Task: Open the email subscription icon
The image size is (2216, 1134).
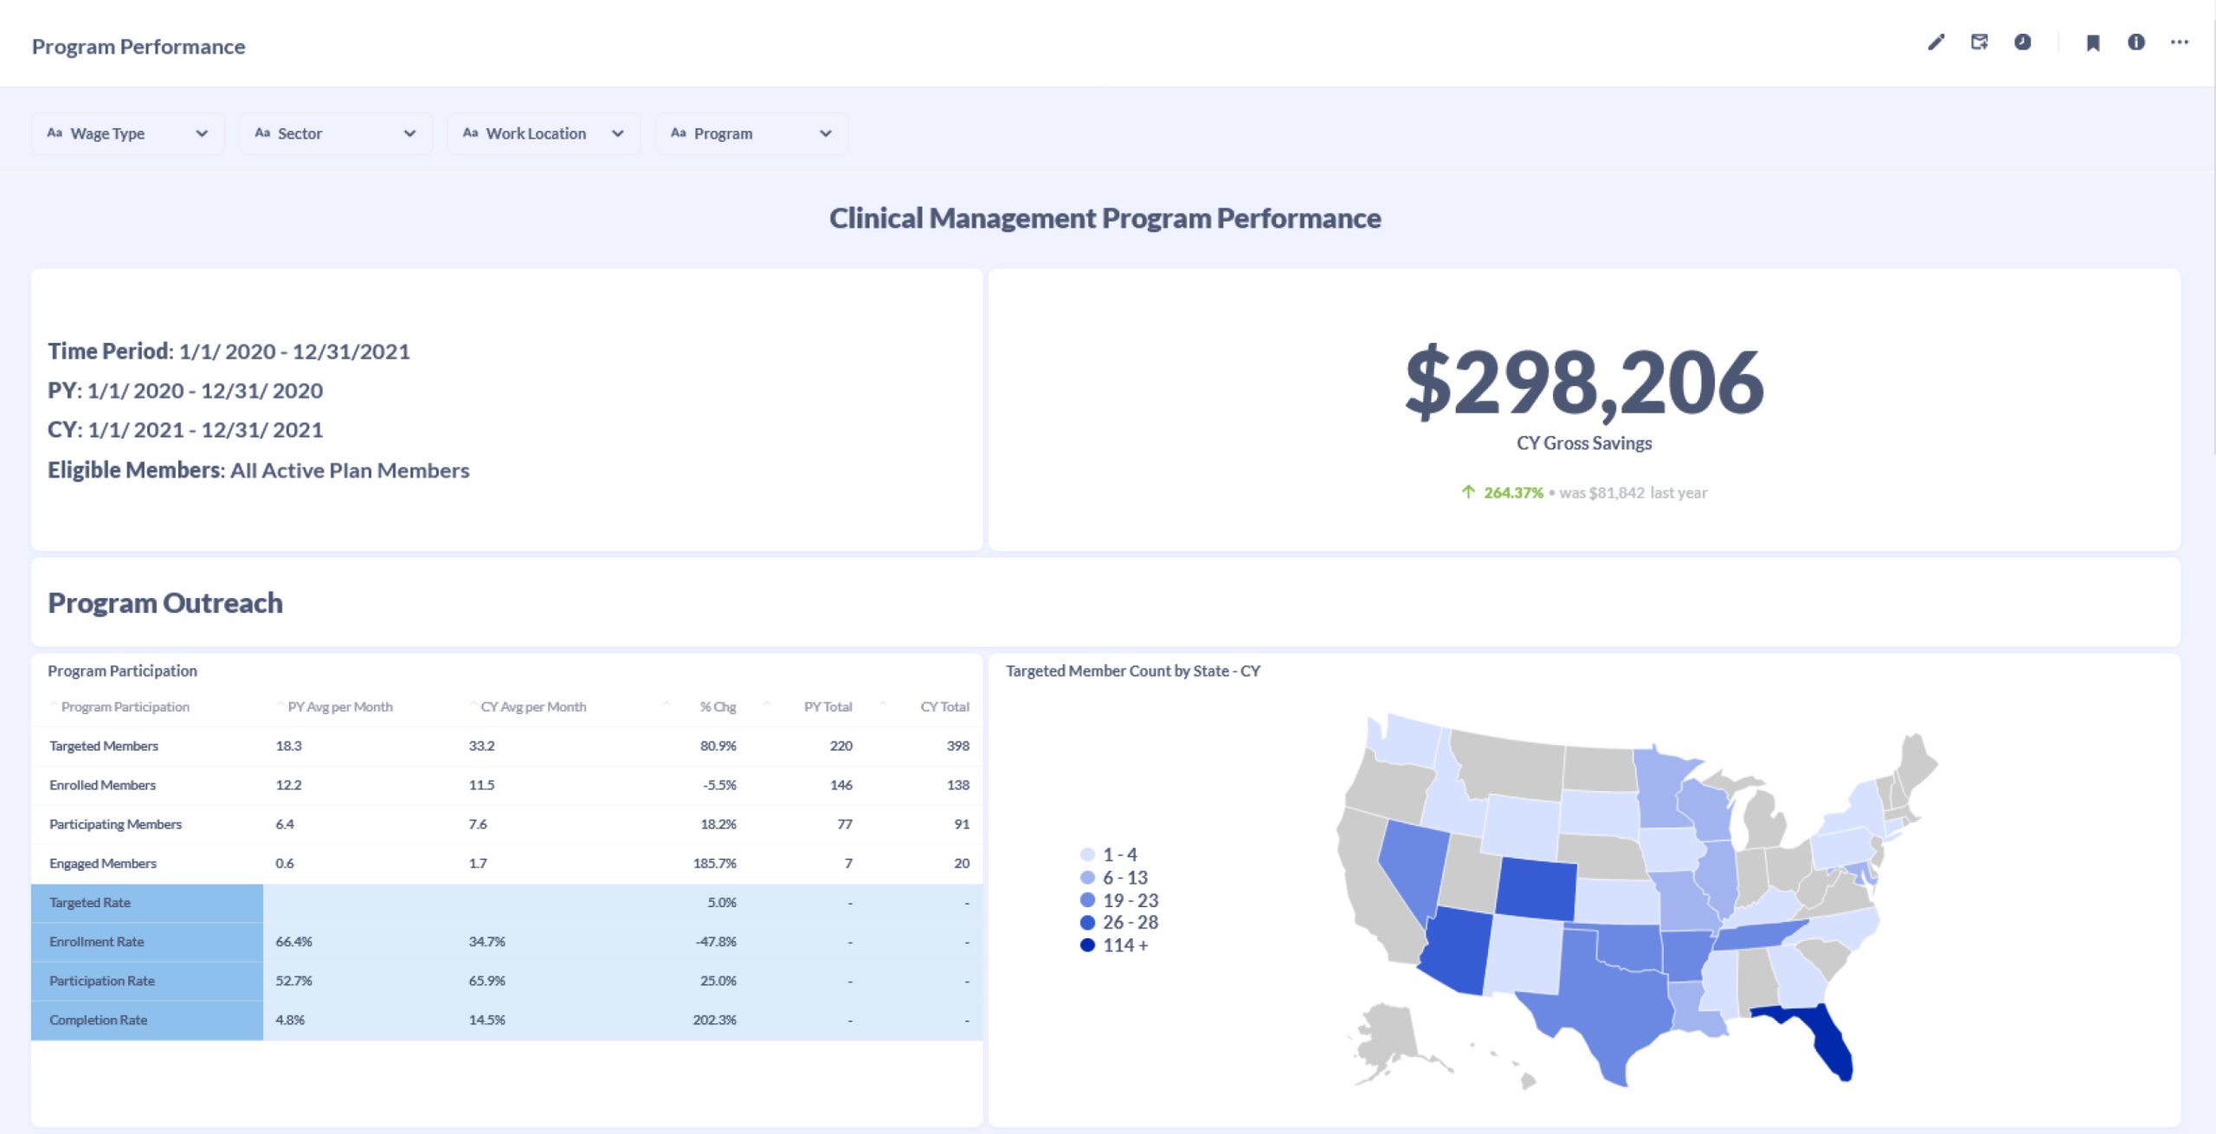Action: coord(1980,42)
